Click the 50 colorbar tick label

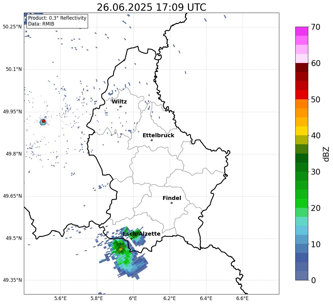[x=316, y=99]
